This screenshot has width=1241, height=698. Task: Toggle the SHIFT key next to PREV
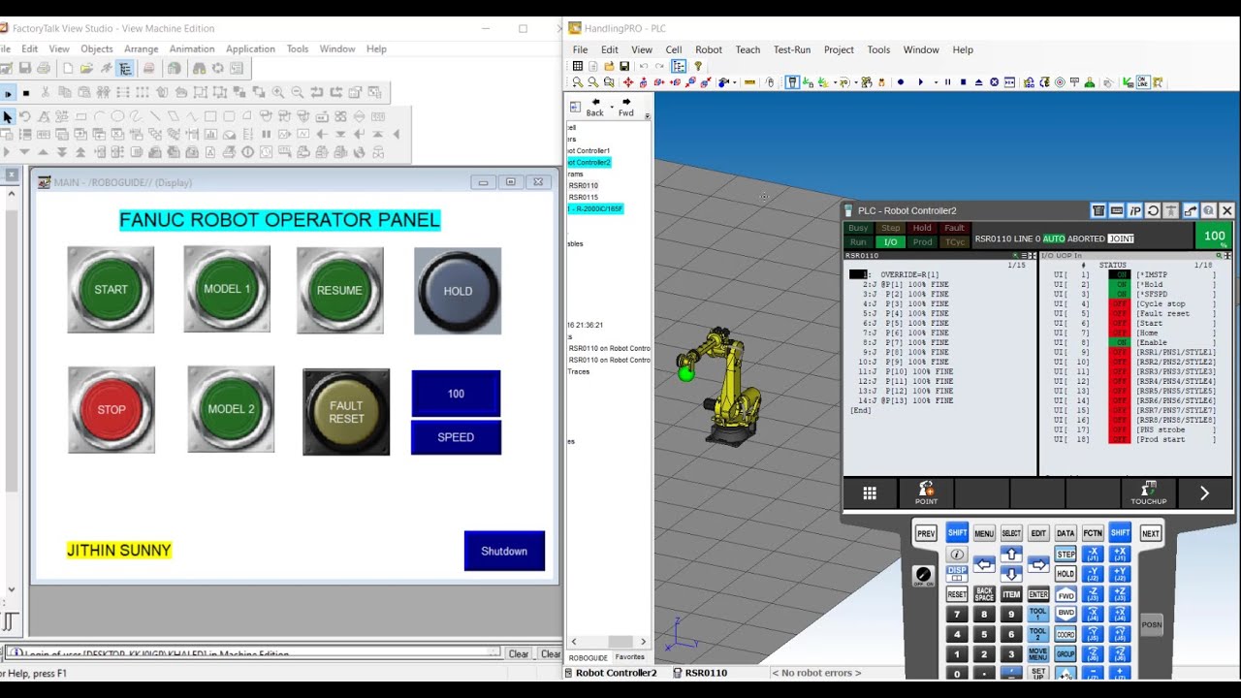click(957, 533)
